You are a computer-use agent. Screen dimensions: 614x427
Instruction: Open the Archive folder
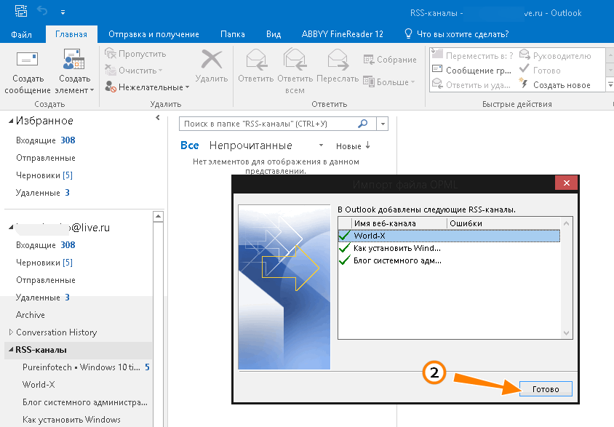pos(30,315)
